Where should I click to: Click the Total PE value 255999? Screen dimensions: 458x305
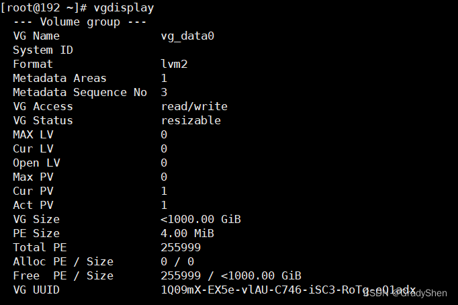tap(181, 247)
